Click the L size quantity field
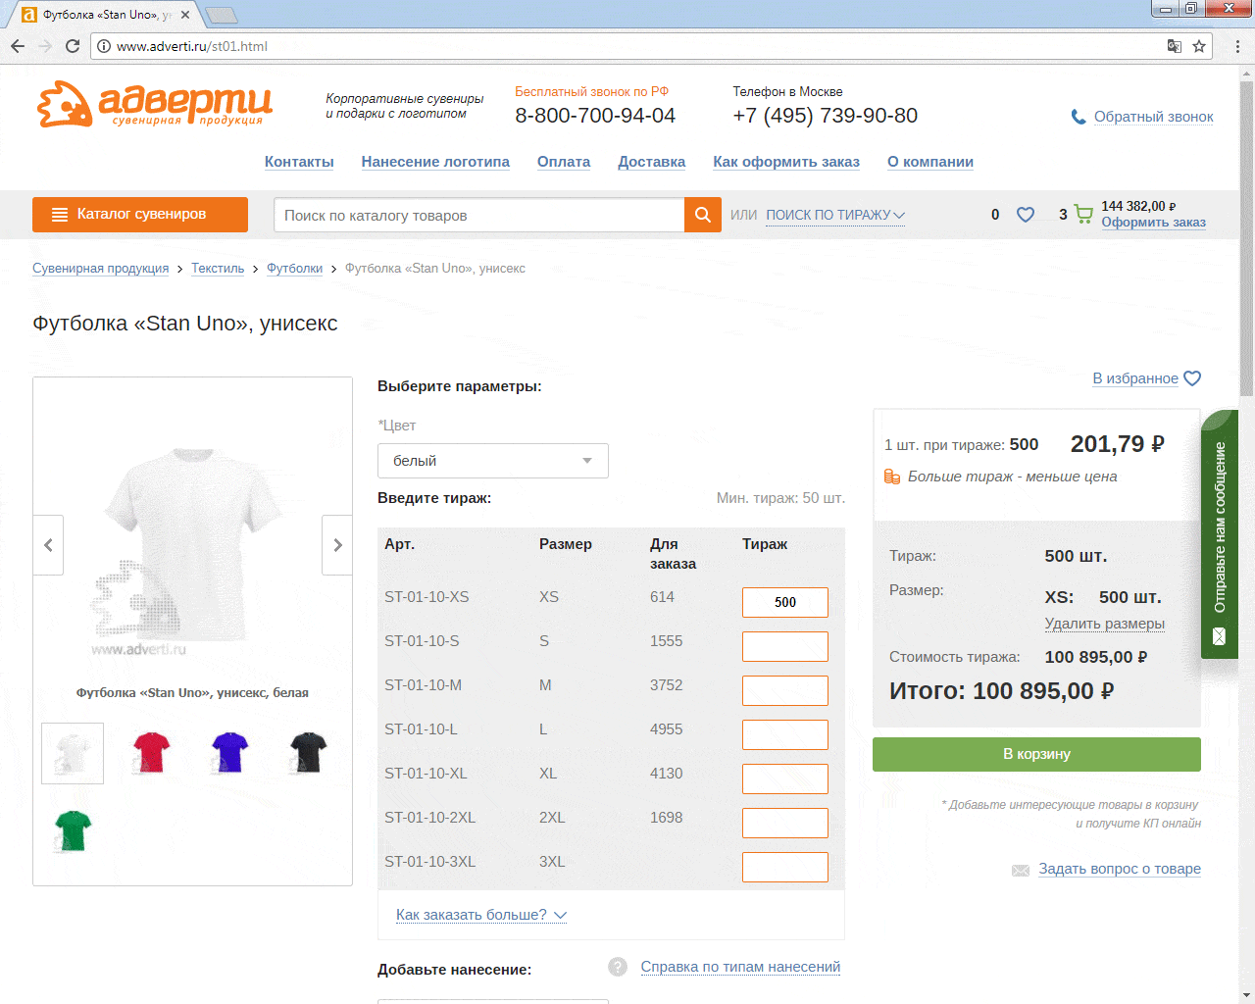Viewport: 1255px width, 1004px height. pyautogui.click(x=785, y=734)
